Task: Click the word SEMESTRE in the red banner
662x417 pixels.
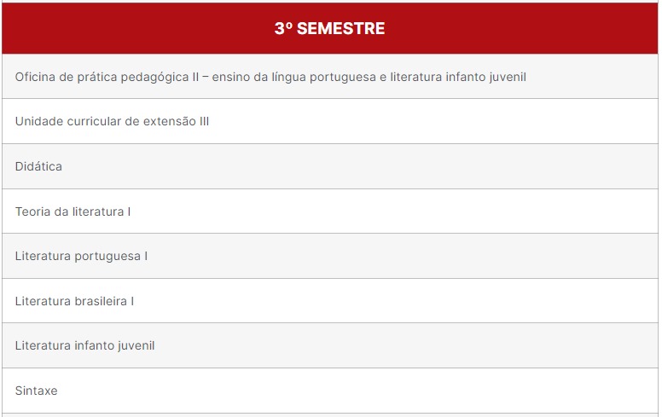Action: (x=340, y=28)
